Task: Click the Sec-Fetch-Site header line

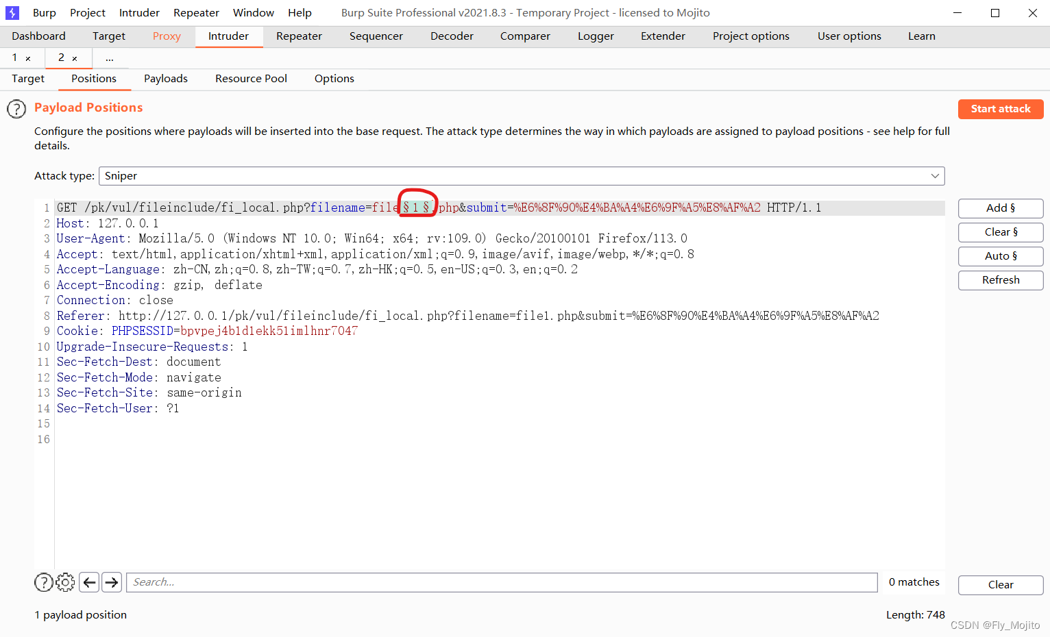Action: [149, 392]
